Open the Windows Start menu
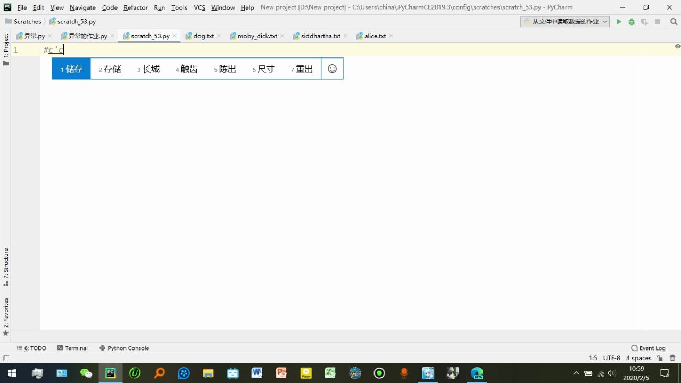 pyautogui.click(x=11, y=373)
